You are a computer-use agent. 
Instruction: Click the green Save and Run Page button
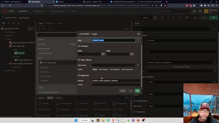214,18
